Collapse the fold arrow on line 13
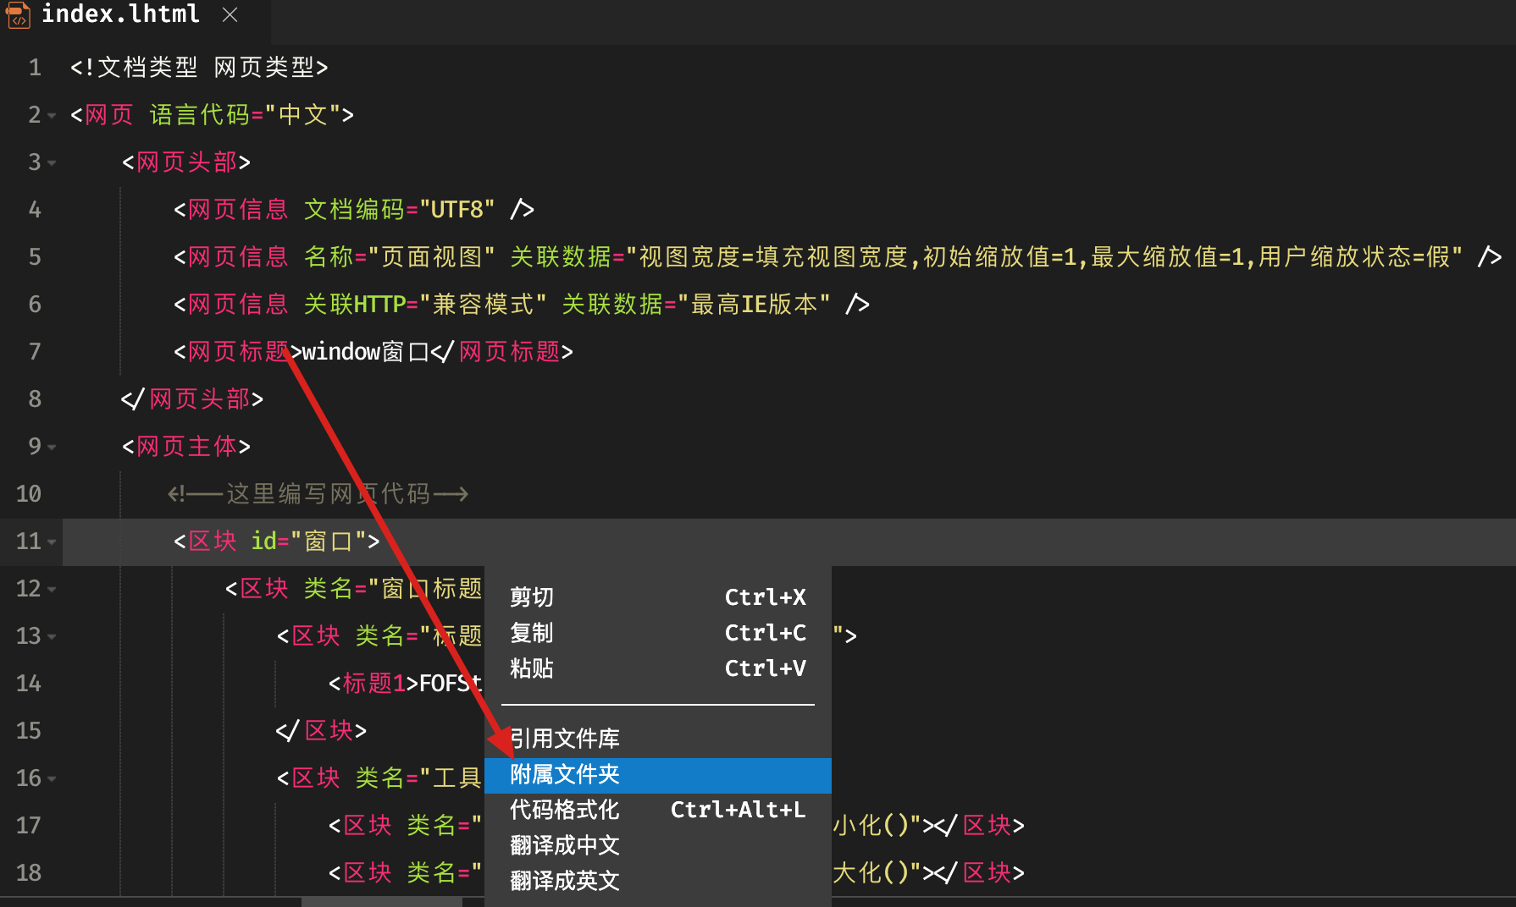This screenshot has width=1516, height=907. [52, 636]
